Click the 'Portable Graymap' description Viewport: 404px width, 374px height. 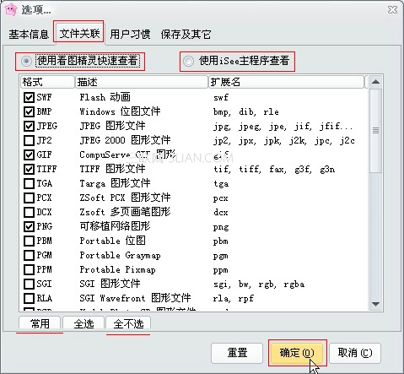pyautogui.click(x=120, y=256)
